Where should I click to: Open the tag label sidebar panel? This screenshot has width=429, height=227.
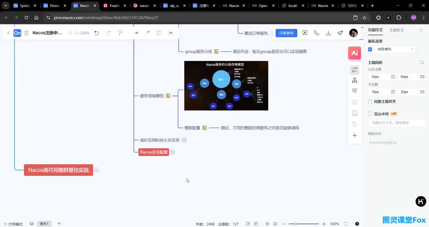[x=355, y=124]
